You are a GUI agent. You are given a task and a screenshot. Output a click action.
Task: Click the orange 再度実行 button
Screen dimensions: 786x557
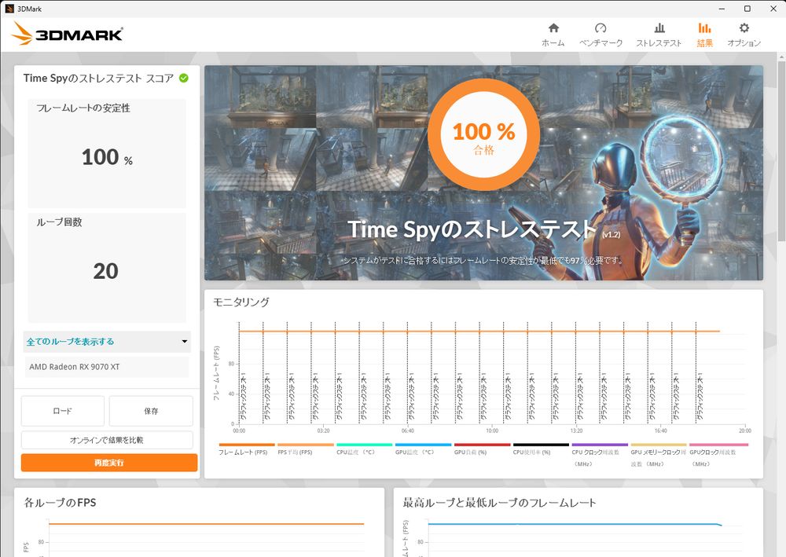(x=109, y=462)
